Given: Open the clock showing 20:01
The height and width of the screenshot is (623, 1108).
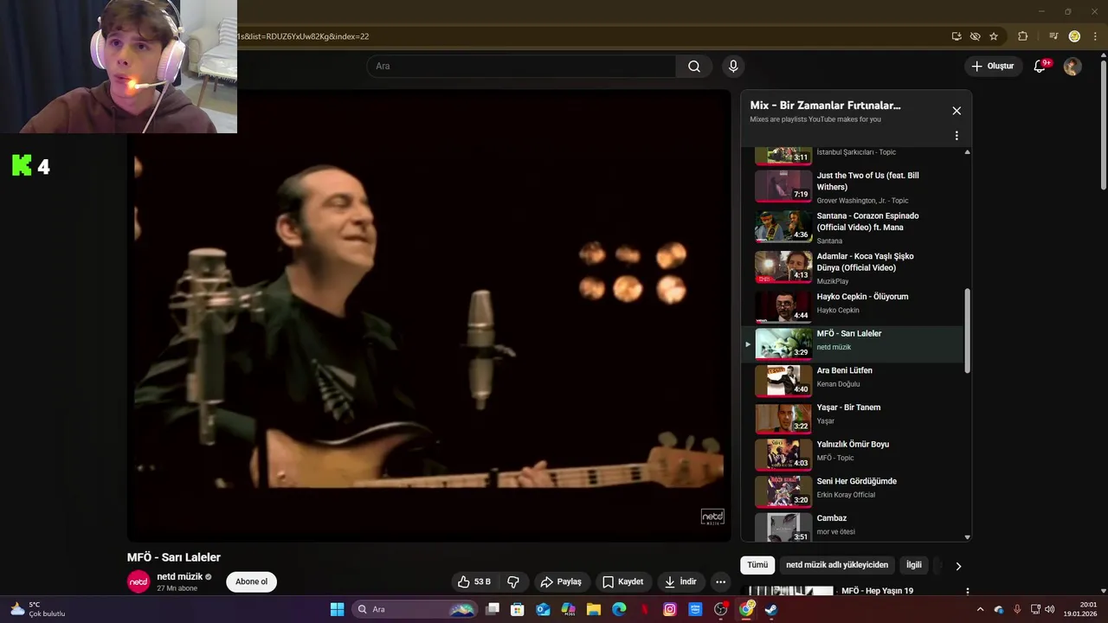Looking at the screenshot, I should [1082, 609].
